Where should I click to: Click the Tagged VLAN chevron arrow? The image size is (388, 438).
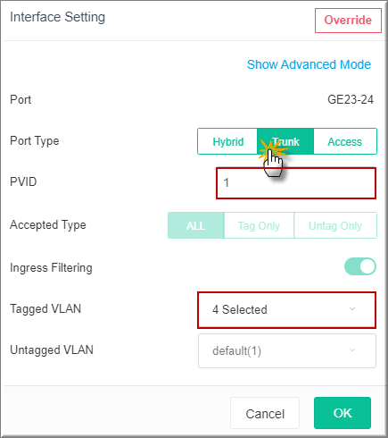352,309
